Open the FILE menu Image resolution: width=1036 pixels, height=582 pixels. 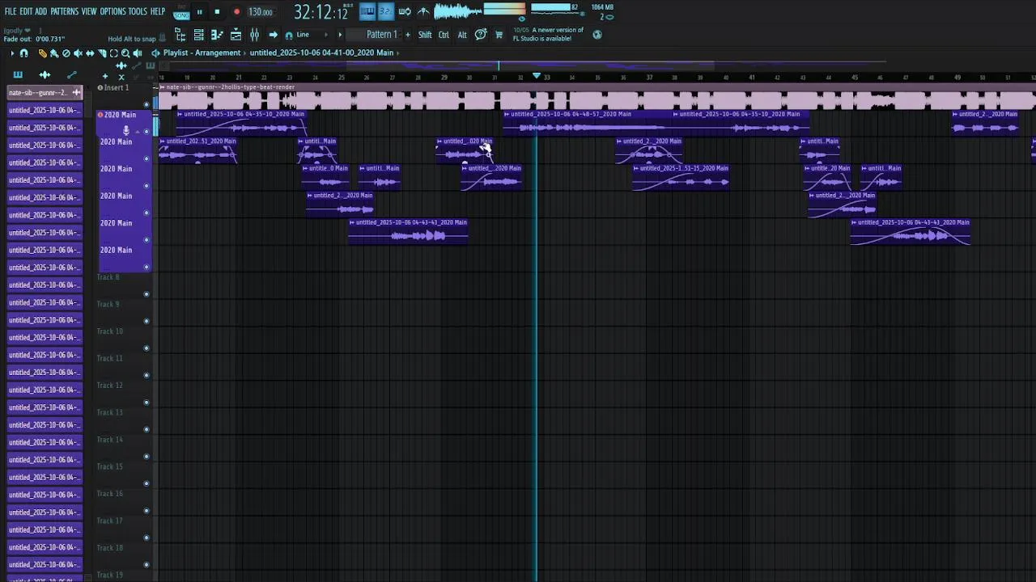pos(11,12)
